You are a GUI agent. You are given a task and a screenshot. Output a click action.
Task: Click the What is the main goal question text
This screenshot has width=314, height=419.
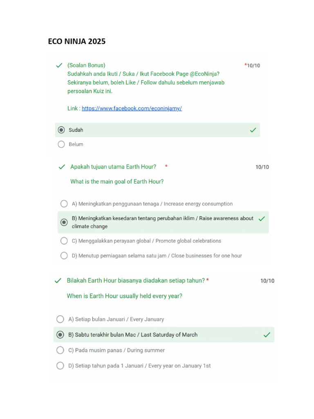point(117,182)
